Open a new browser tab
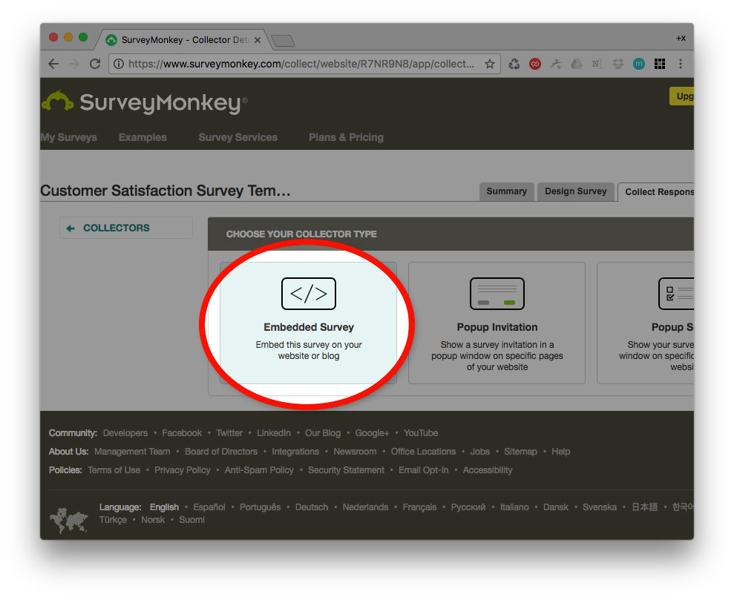Screen dimensions: 737x600 [283, 41]
